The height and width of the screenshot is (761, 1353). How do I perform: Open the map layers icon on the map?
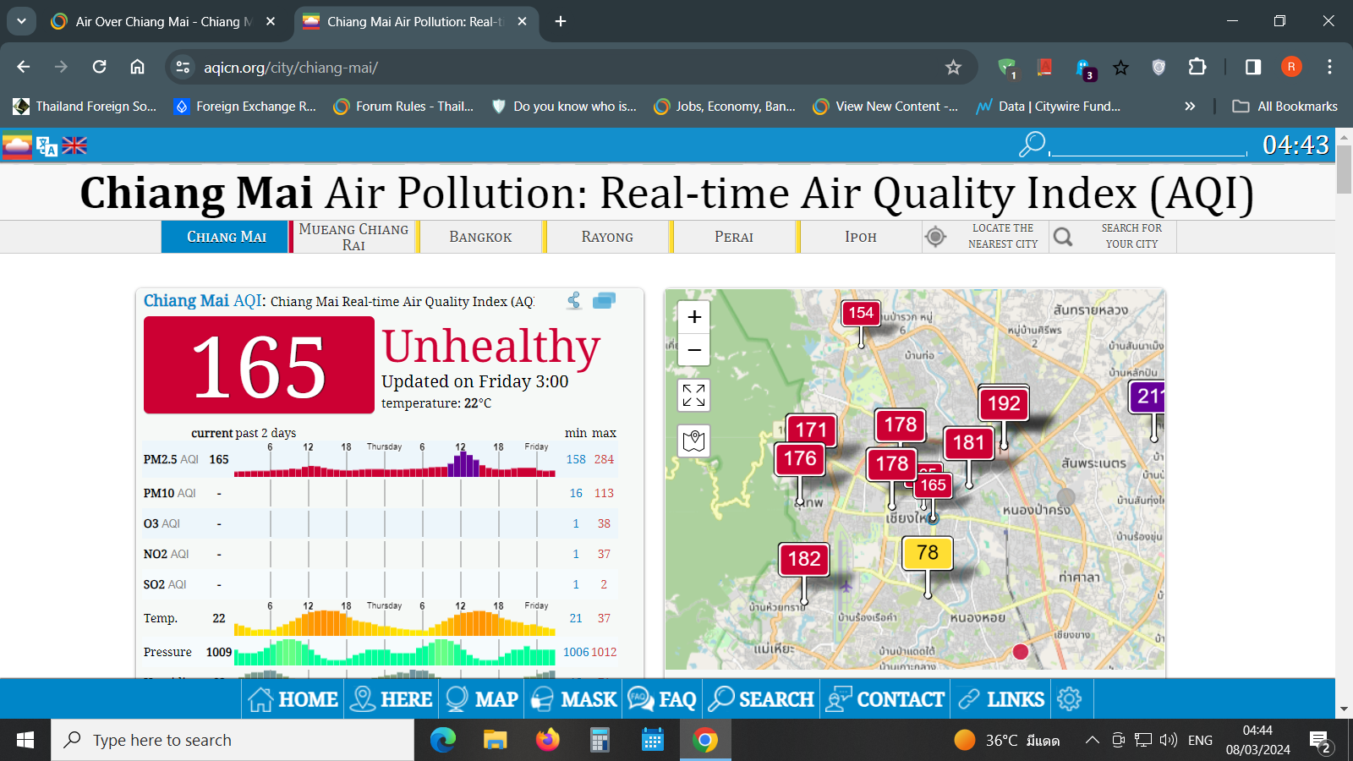pos(693,440)
